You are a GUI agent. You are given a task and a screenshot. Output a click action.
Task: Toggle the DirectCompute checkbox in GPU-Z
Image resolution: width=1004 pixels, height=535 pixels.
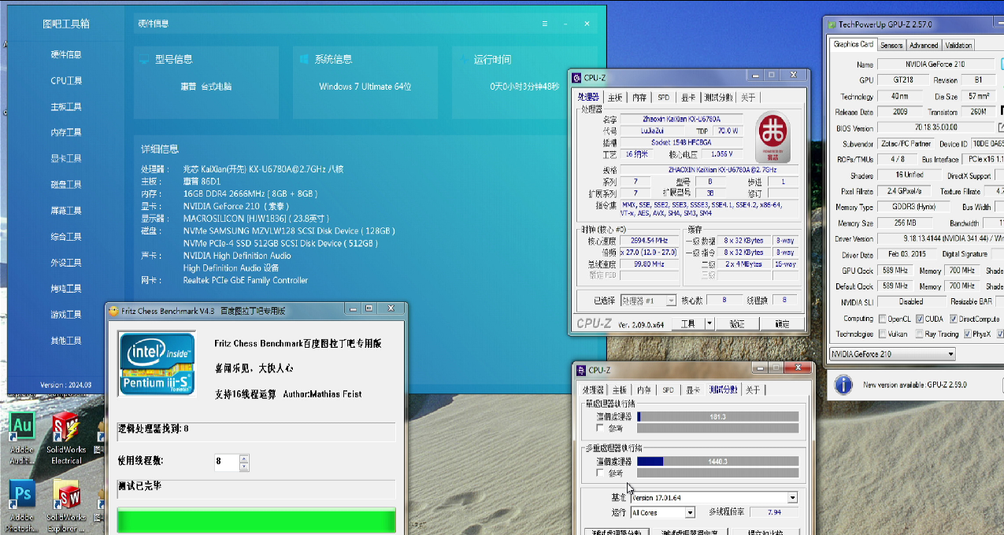click(954, 319)
